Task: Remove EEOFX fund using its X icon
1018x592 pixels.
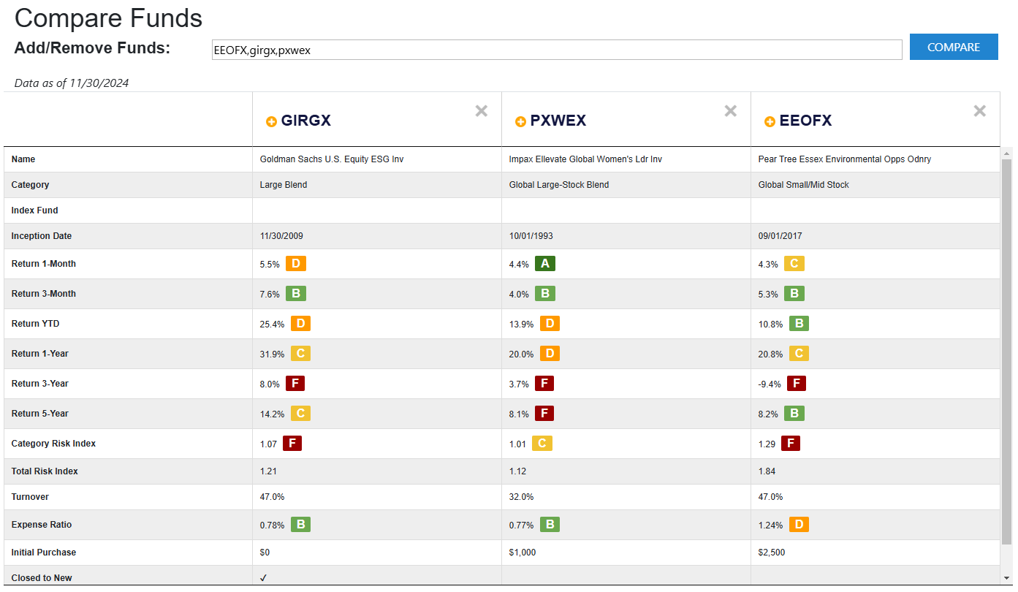Action: pyautogui.click(x=980, y=111)
